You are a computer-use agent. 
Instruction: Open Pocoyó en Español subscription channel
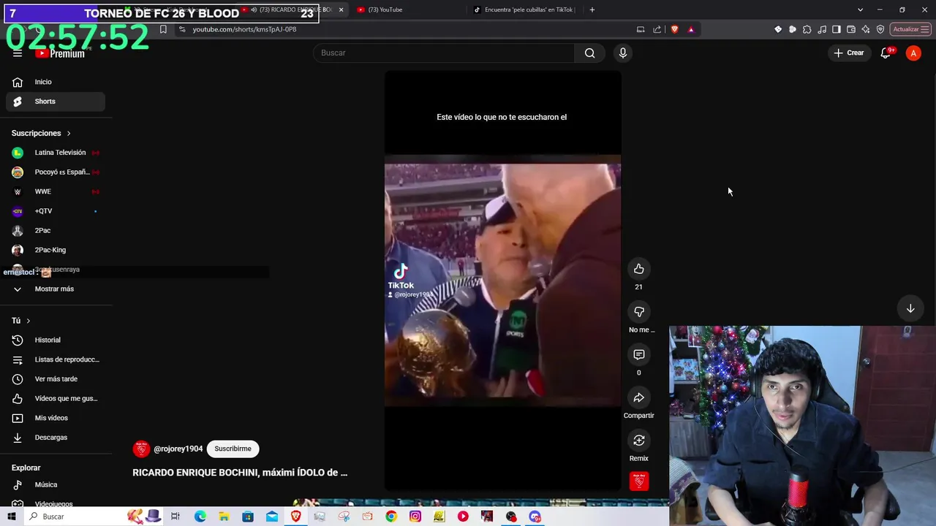pos(56,172)
